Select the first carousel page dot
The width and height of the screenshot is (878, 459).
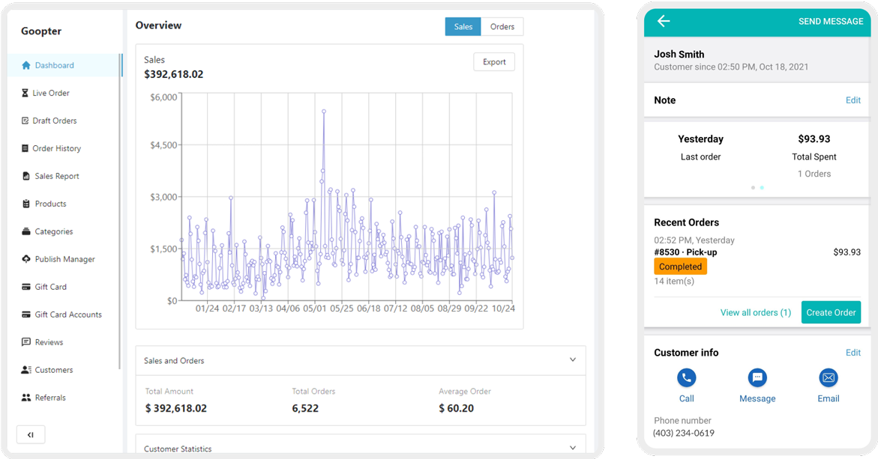[x=753, y=187]
